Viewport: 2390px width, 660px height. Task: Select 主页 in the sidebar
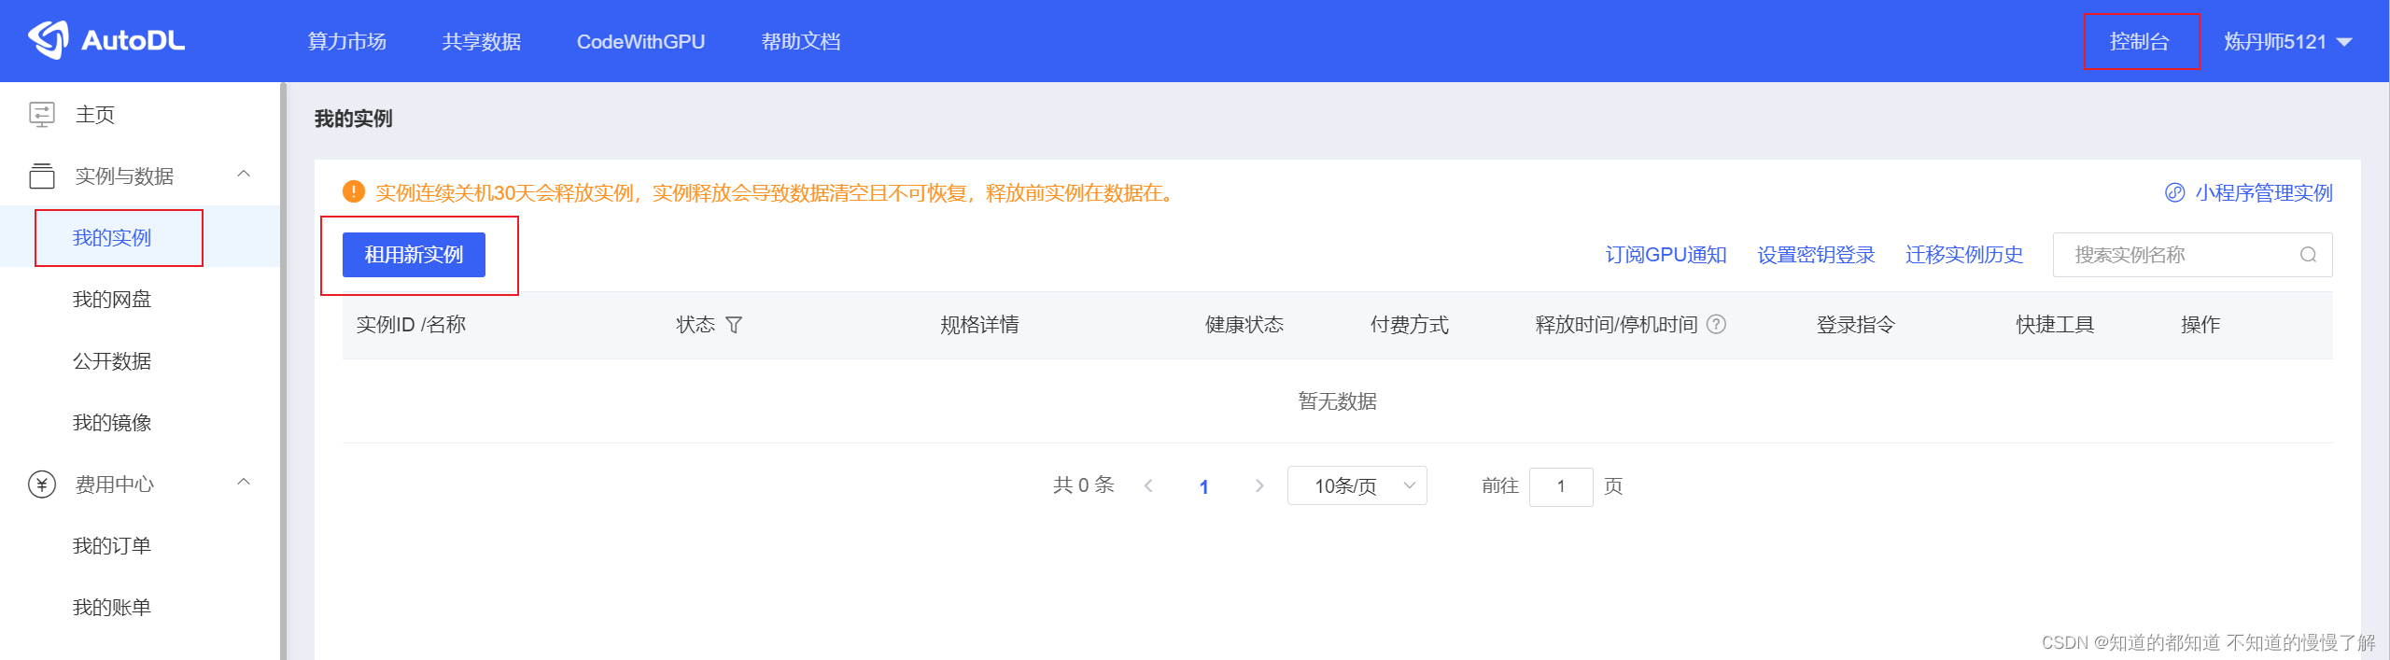point(95,115)
